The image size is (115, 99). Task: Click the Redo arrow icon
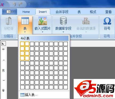(x=21, y=4)
